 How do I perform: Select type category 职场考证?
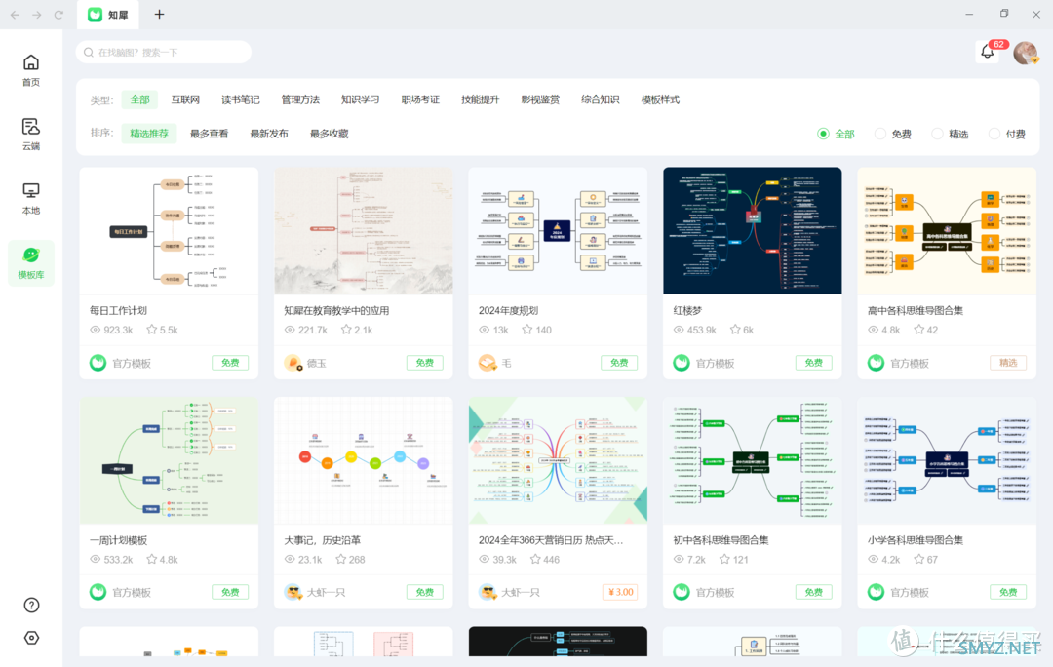(x=420, y=99)
